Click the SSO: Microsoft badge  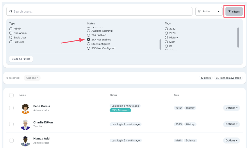(x=120, y=110)
